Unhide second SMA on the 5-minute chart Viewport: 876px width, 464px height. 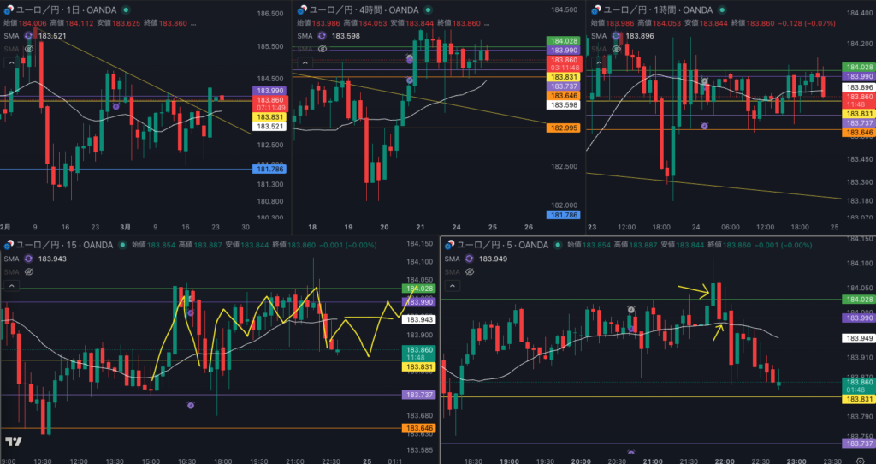point(469,271)
